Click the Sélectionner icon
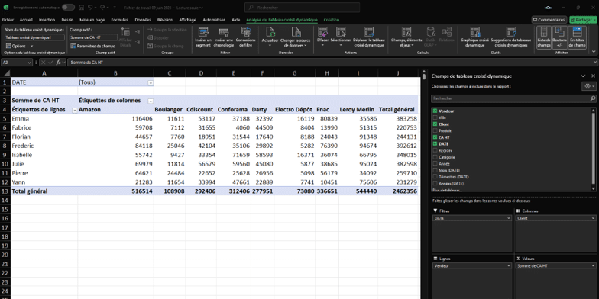599x299 pixels. pyautogui.click(x=341, y=32)
